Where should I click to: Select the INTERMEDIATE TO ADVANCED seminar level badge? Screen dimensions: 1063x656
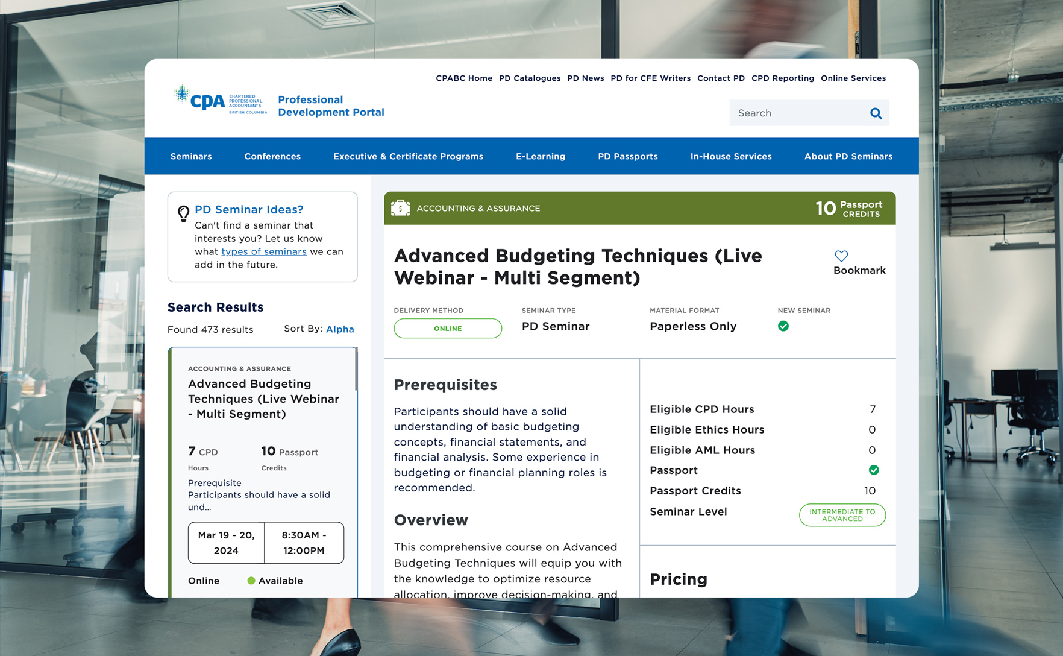(x=842, y=515)
